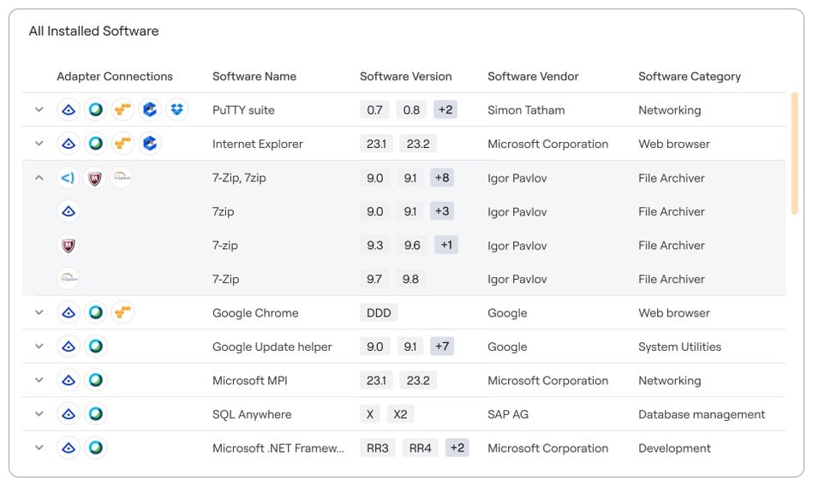Click the Software Vendor column header
The image size is (813, 486).
[x=533, y=76]
